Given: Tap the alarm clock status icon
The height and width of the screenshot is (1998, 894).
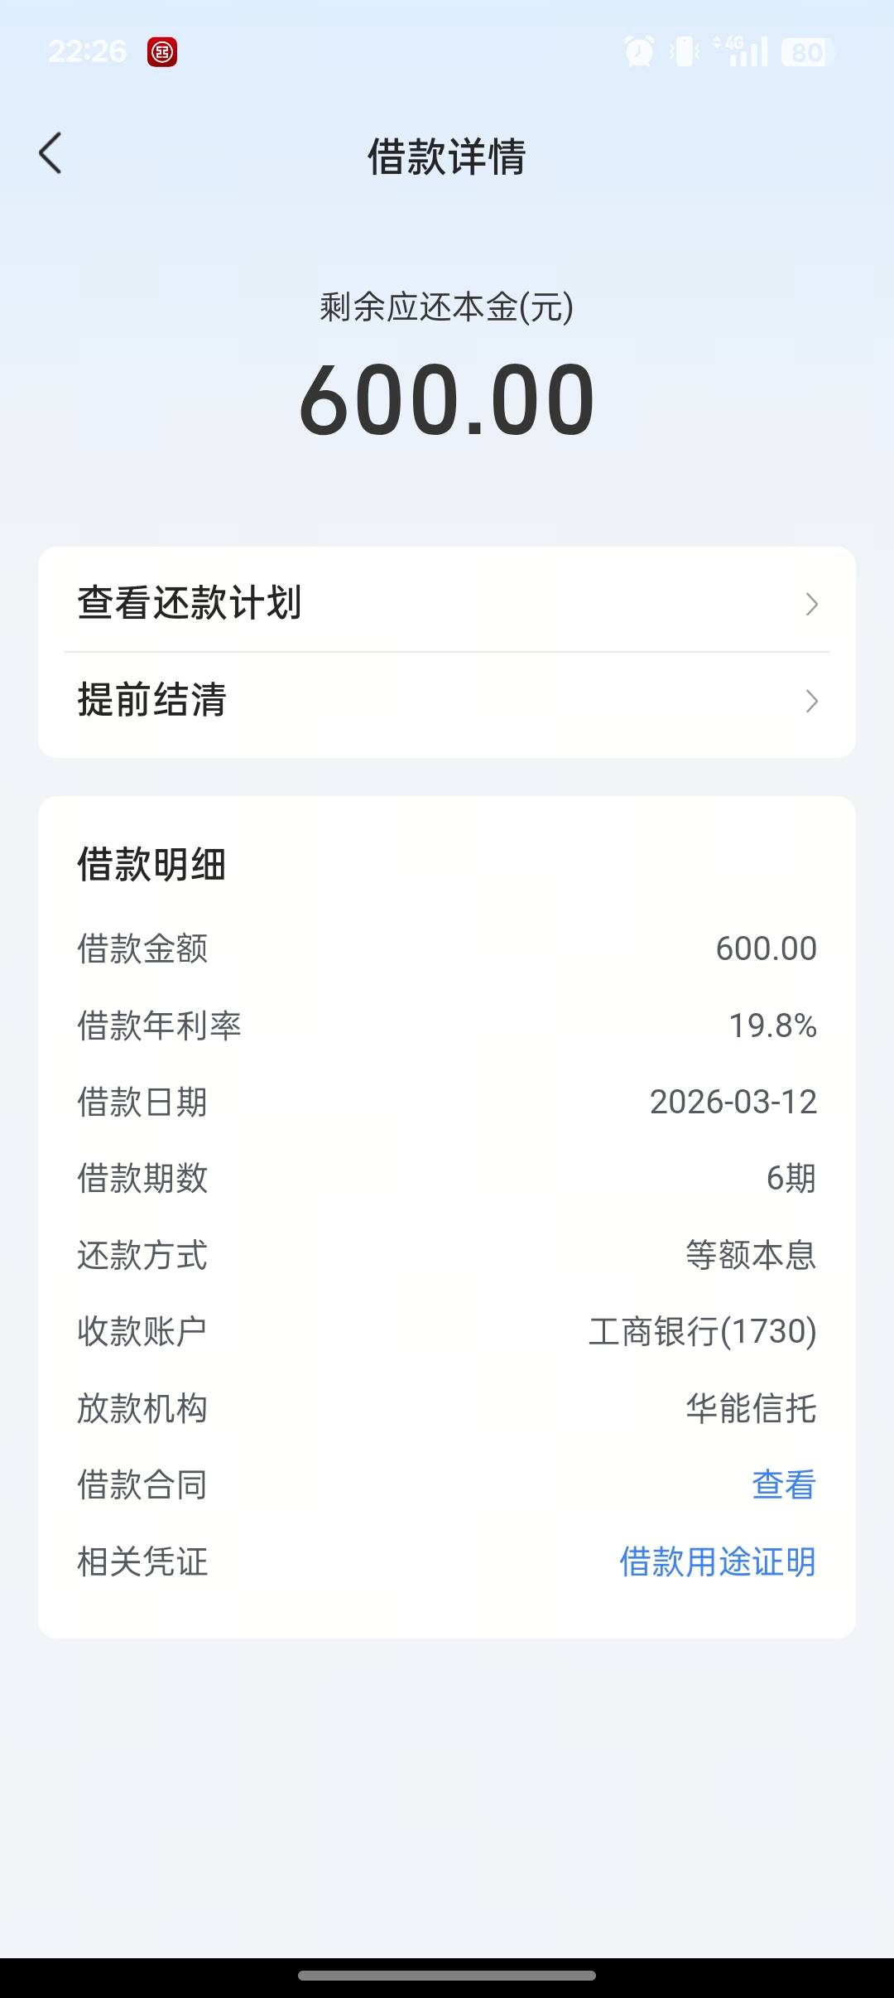Looking at the screenshot, I should coord(638,51).
